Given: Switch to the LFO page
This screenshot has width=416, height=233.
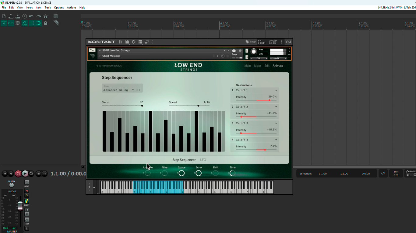Looking at the screenshot, I should coord(203,160).
